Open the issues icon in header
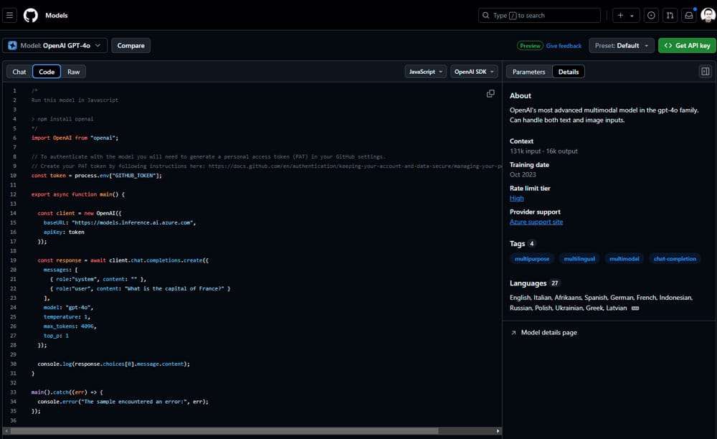The height and width of the screenshot is (439, 717). coord(651,16)
